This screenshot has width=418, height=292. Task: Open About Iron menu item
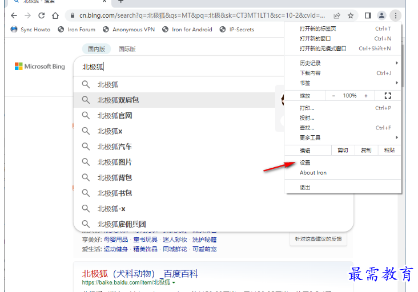[343, 172]
